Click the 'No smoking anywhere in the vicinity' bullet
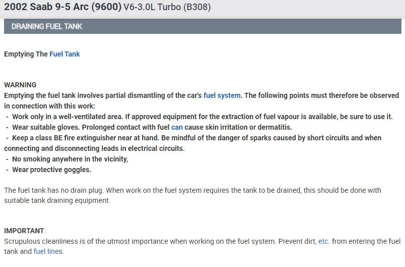 [x=70, y=159]
